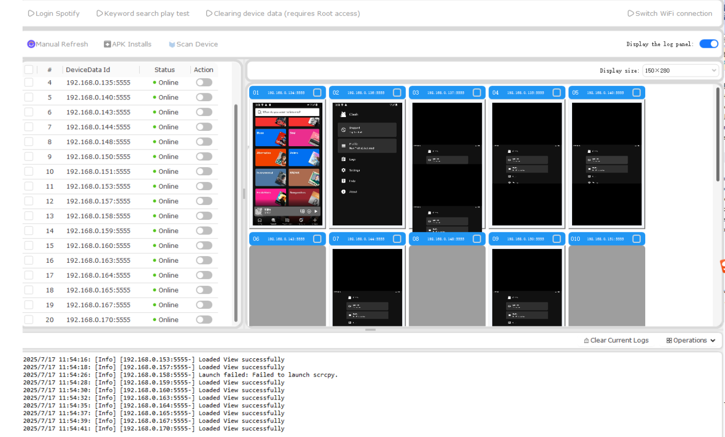Tap the Clash cat logo on device 02
The height and width of the screenshot is (437, 725).
point(343,114)
